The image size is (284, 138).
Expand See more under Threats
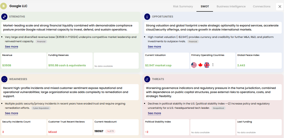154,113
